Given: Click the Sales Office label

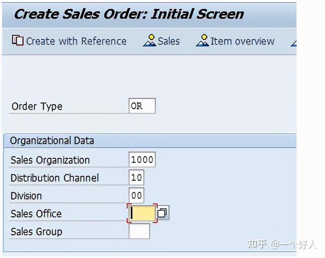Looking at the screenshot, I should point(36,213).
